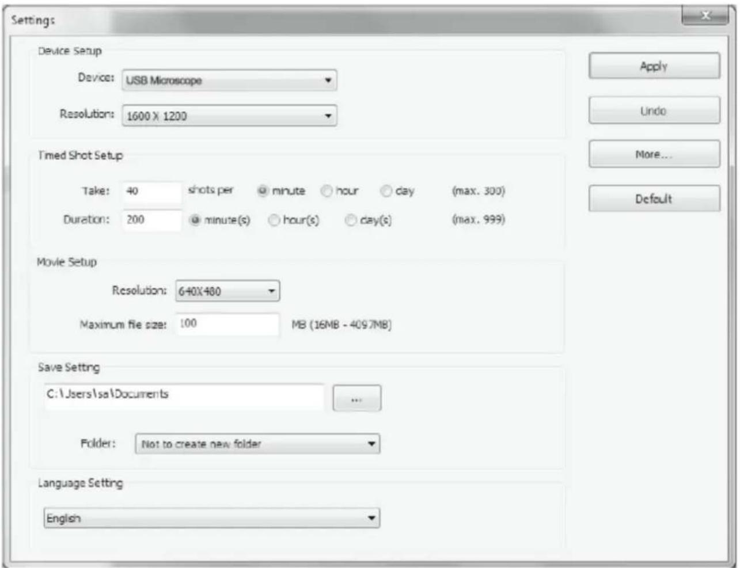The height and width of the screenshot is (568, 740).
Task: Open the Movie Setup 640X480 resolution dropdown
Action: click(227, 291)
